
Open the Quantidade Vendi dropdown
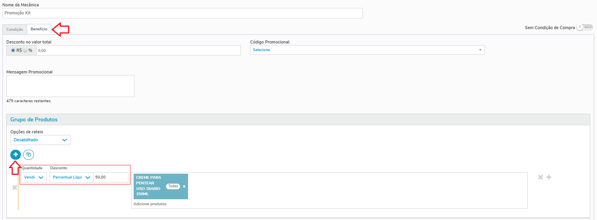click(x=34, y=177)
